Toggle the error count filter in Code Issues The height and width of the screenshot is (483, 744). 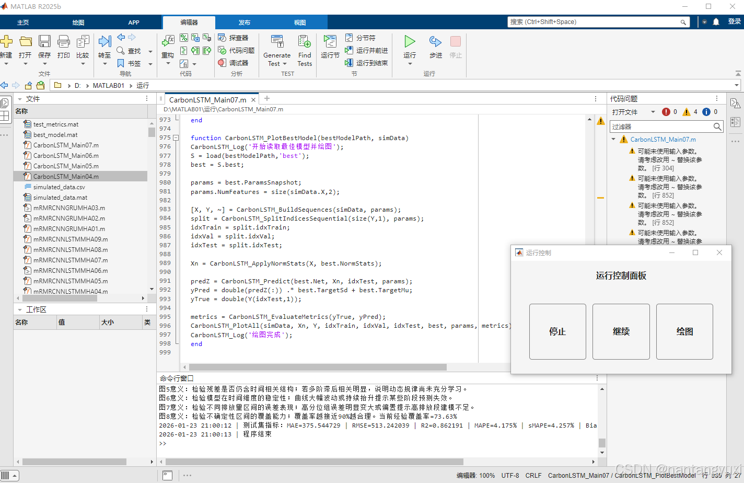click(x=669, y=112)
